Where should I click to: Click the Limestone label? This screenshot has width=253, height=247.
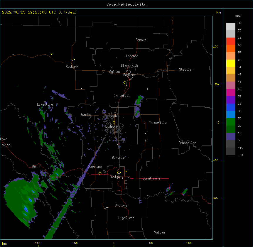[x=45, y=104]
